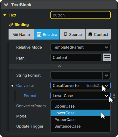Screen dimensions: 118x137
Task: Collapse the TextBlock section chevron
Action: (x=6, y=5)
